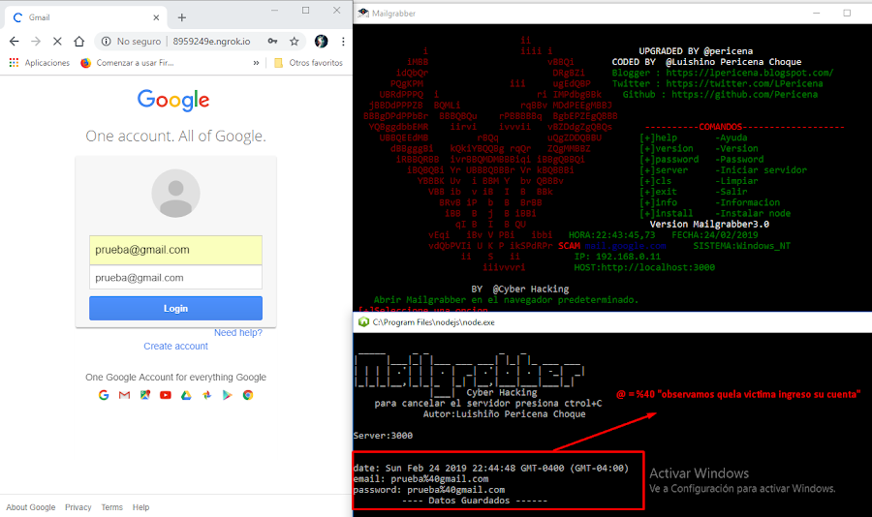Image resolution: width=872 pixels, height=517 pixels.
Task: Click Mailgrabber window title icon
Action: point(363,14)
